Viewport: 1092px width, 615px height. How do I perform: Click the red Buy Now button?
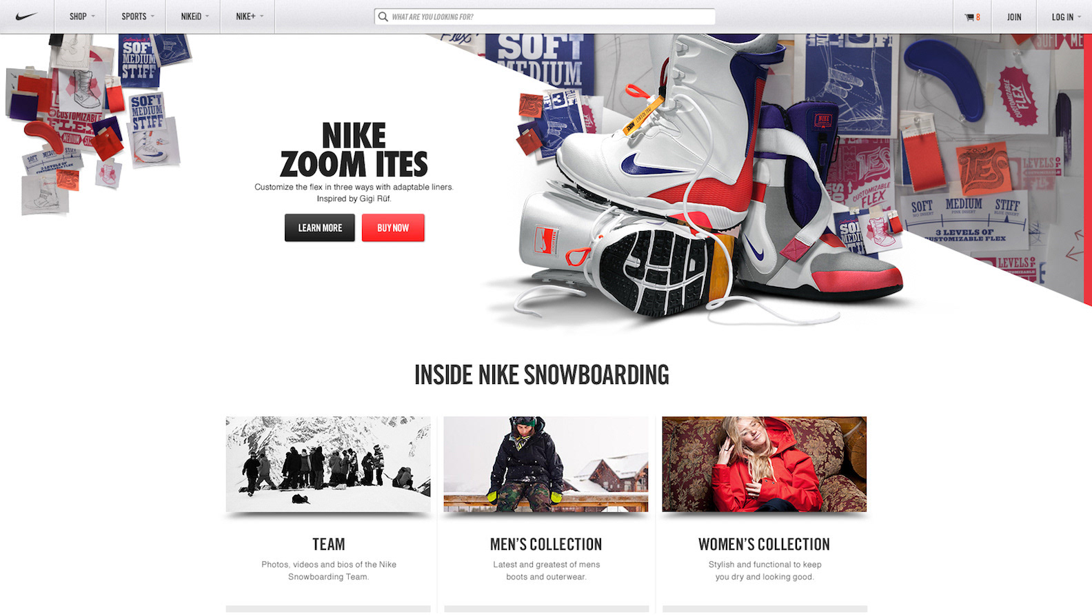(393, 228)
